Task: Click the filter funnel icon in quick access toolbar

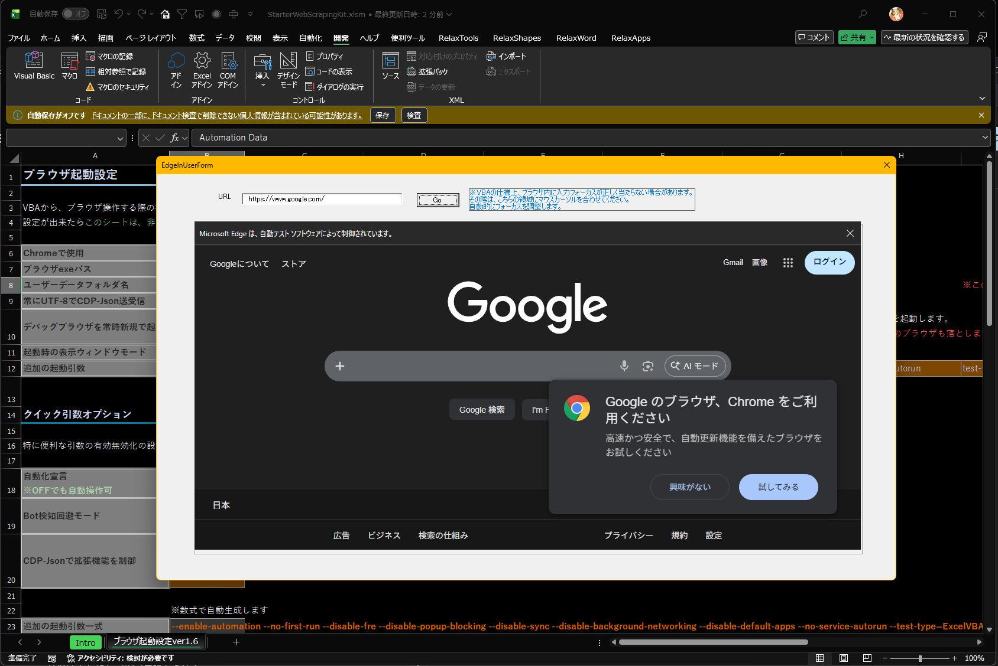Action: pos(182,14)
